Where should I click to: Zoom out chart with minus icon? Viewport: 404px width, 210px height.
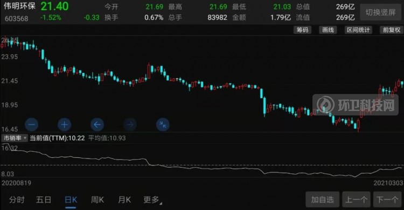pyautogui.click(x=32, y=125)
